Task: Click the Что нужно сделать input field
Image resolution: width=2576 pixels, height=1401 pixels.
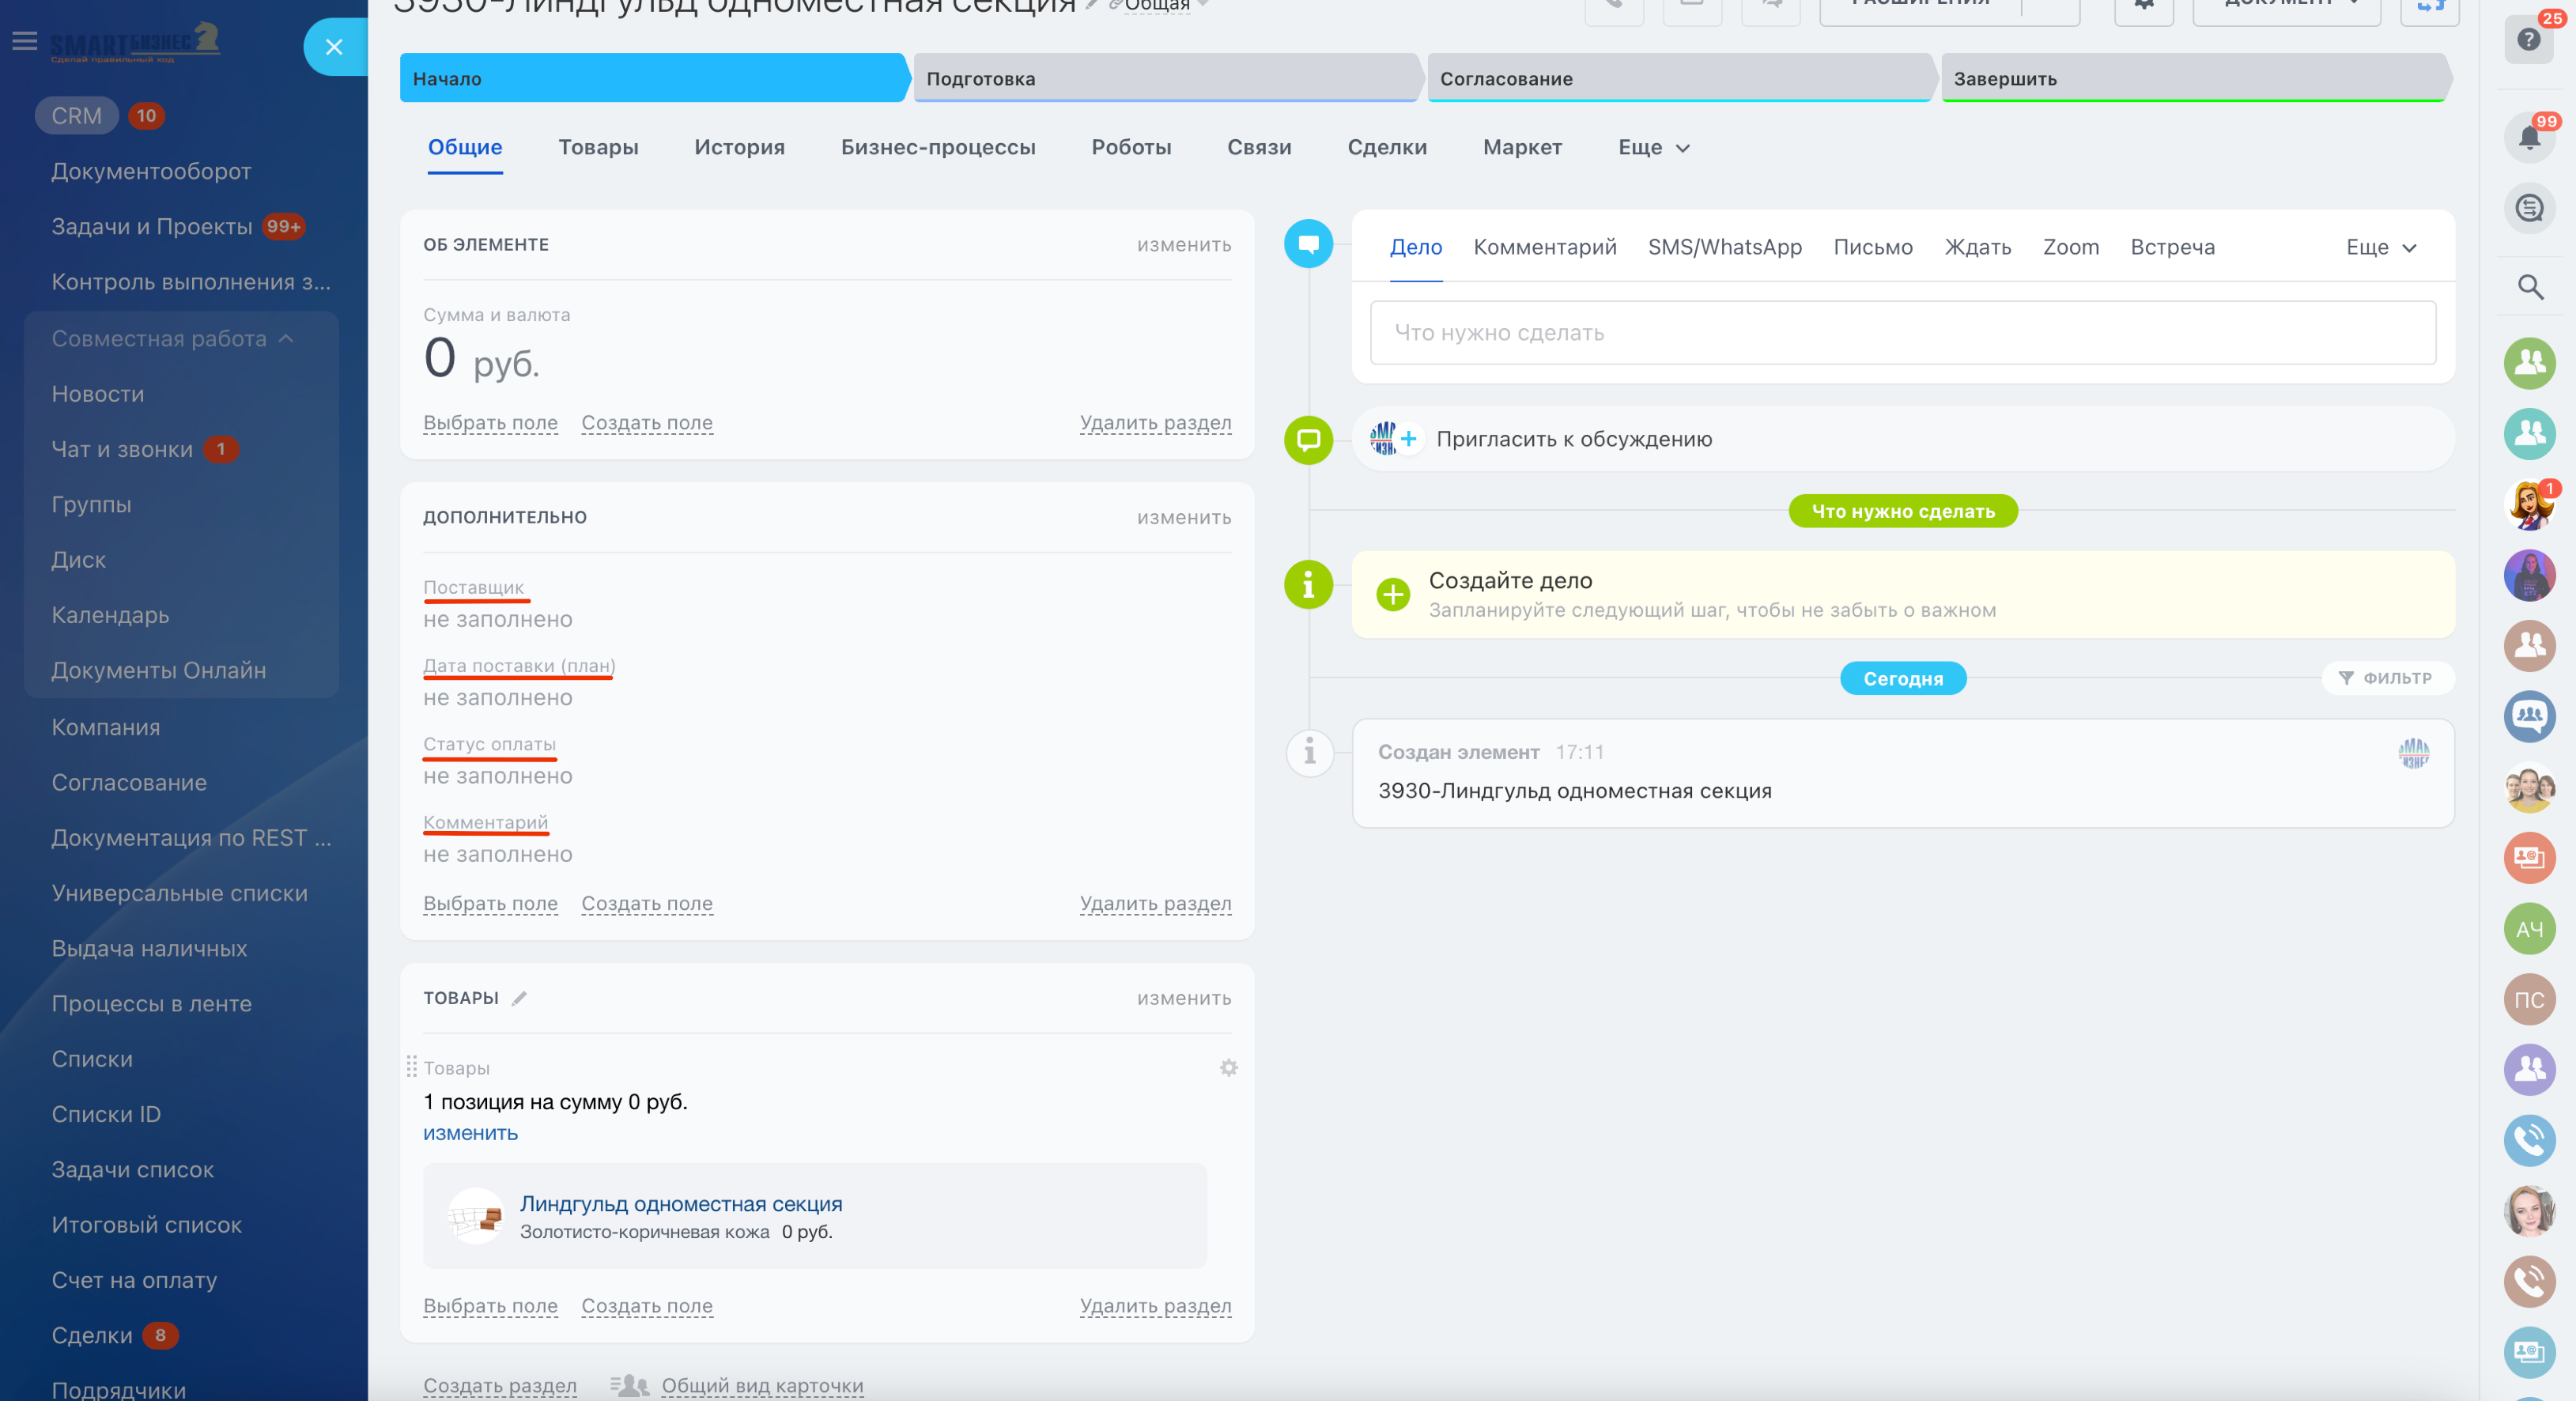Action: (1902, 333)
